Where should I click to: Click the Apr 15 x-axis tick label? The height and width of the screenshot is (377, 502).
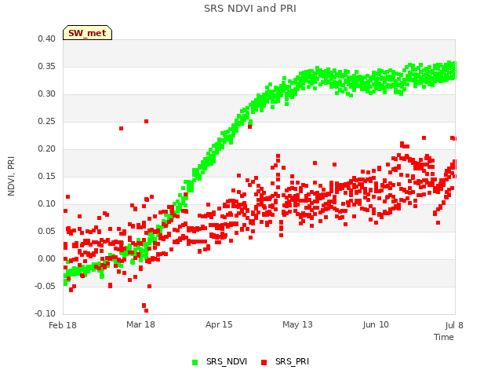point(219,324)
